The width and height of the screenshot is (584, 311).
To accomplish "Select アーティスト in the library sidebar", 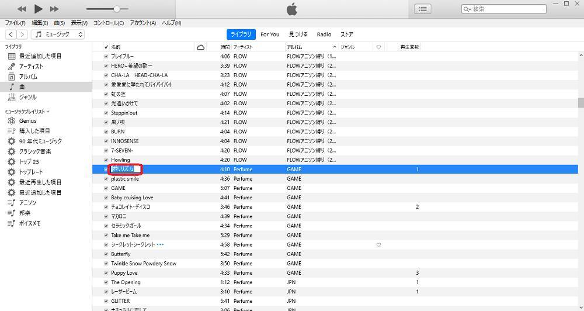I will 31,66.
